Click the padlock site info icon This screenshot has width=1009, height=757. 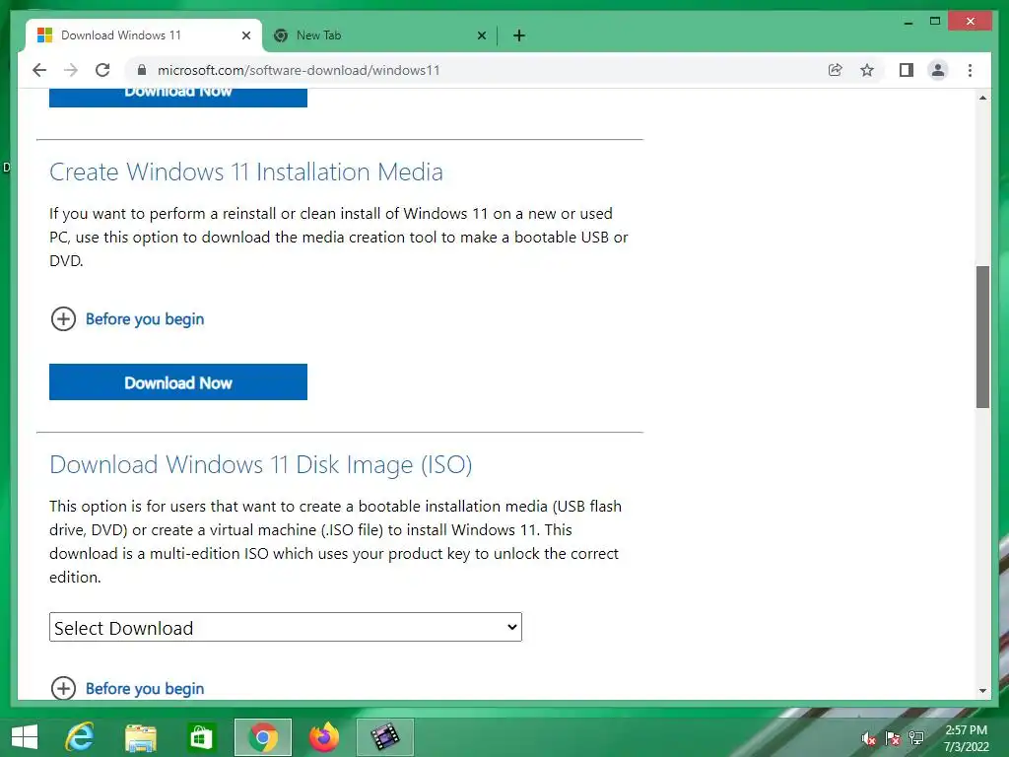click(x=142, y=70)
